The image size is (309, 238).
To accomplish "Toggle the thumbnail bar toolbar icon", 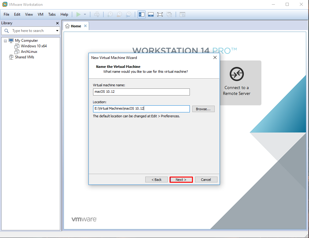I will click(151, 14).
